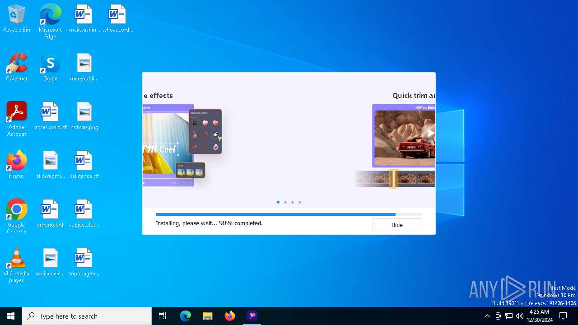Select notwas.png image file
Viewport: 578px width, 325px height.
pos(84,116)
